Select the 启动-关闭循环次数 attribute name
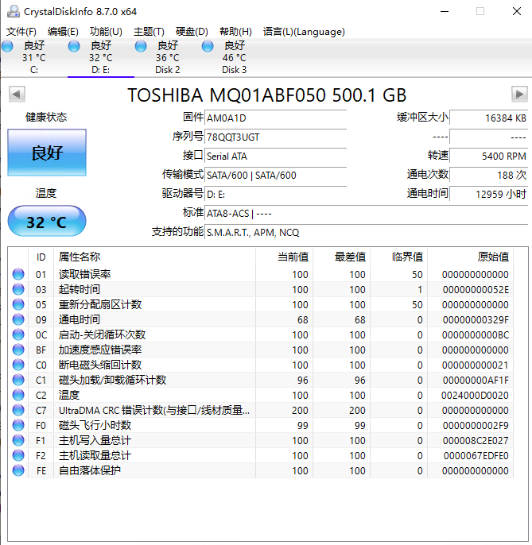This screenshot has width=532, height=545. tap(102, 334)
